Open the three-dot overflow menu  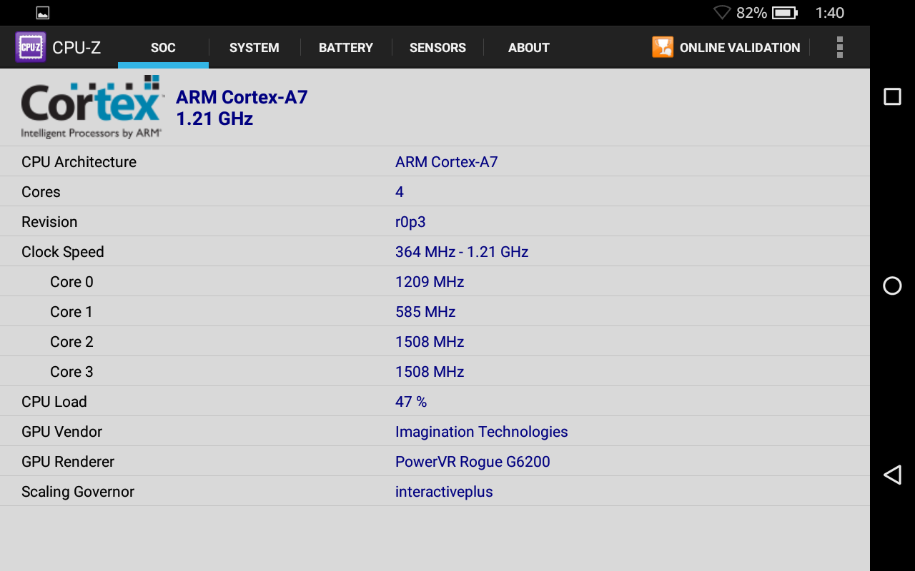pos(839,47)
